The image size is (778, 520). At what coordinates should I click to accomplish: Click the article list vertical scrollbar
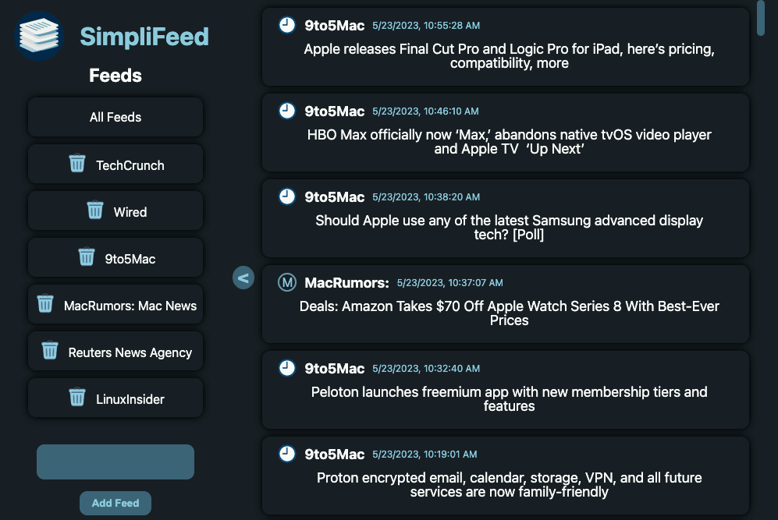coord(761,19)
